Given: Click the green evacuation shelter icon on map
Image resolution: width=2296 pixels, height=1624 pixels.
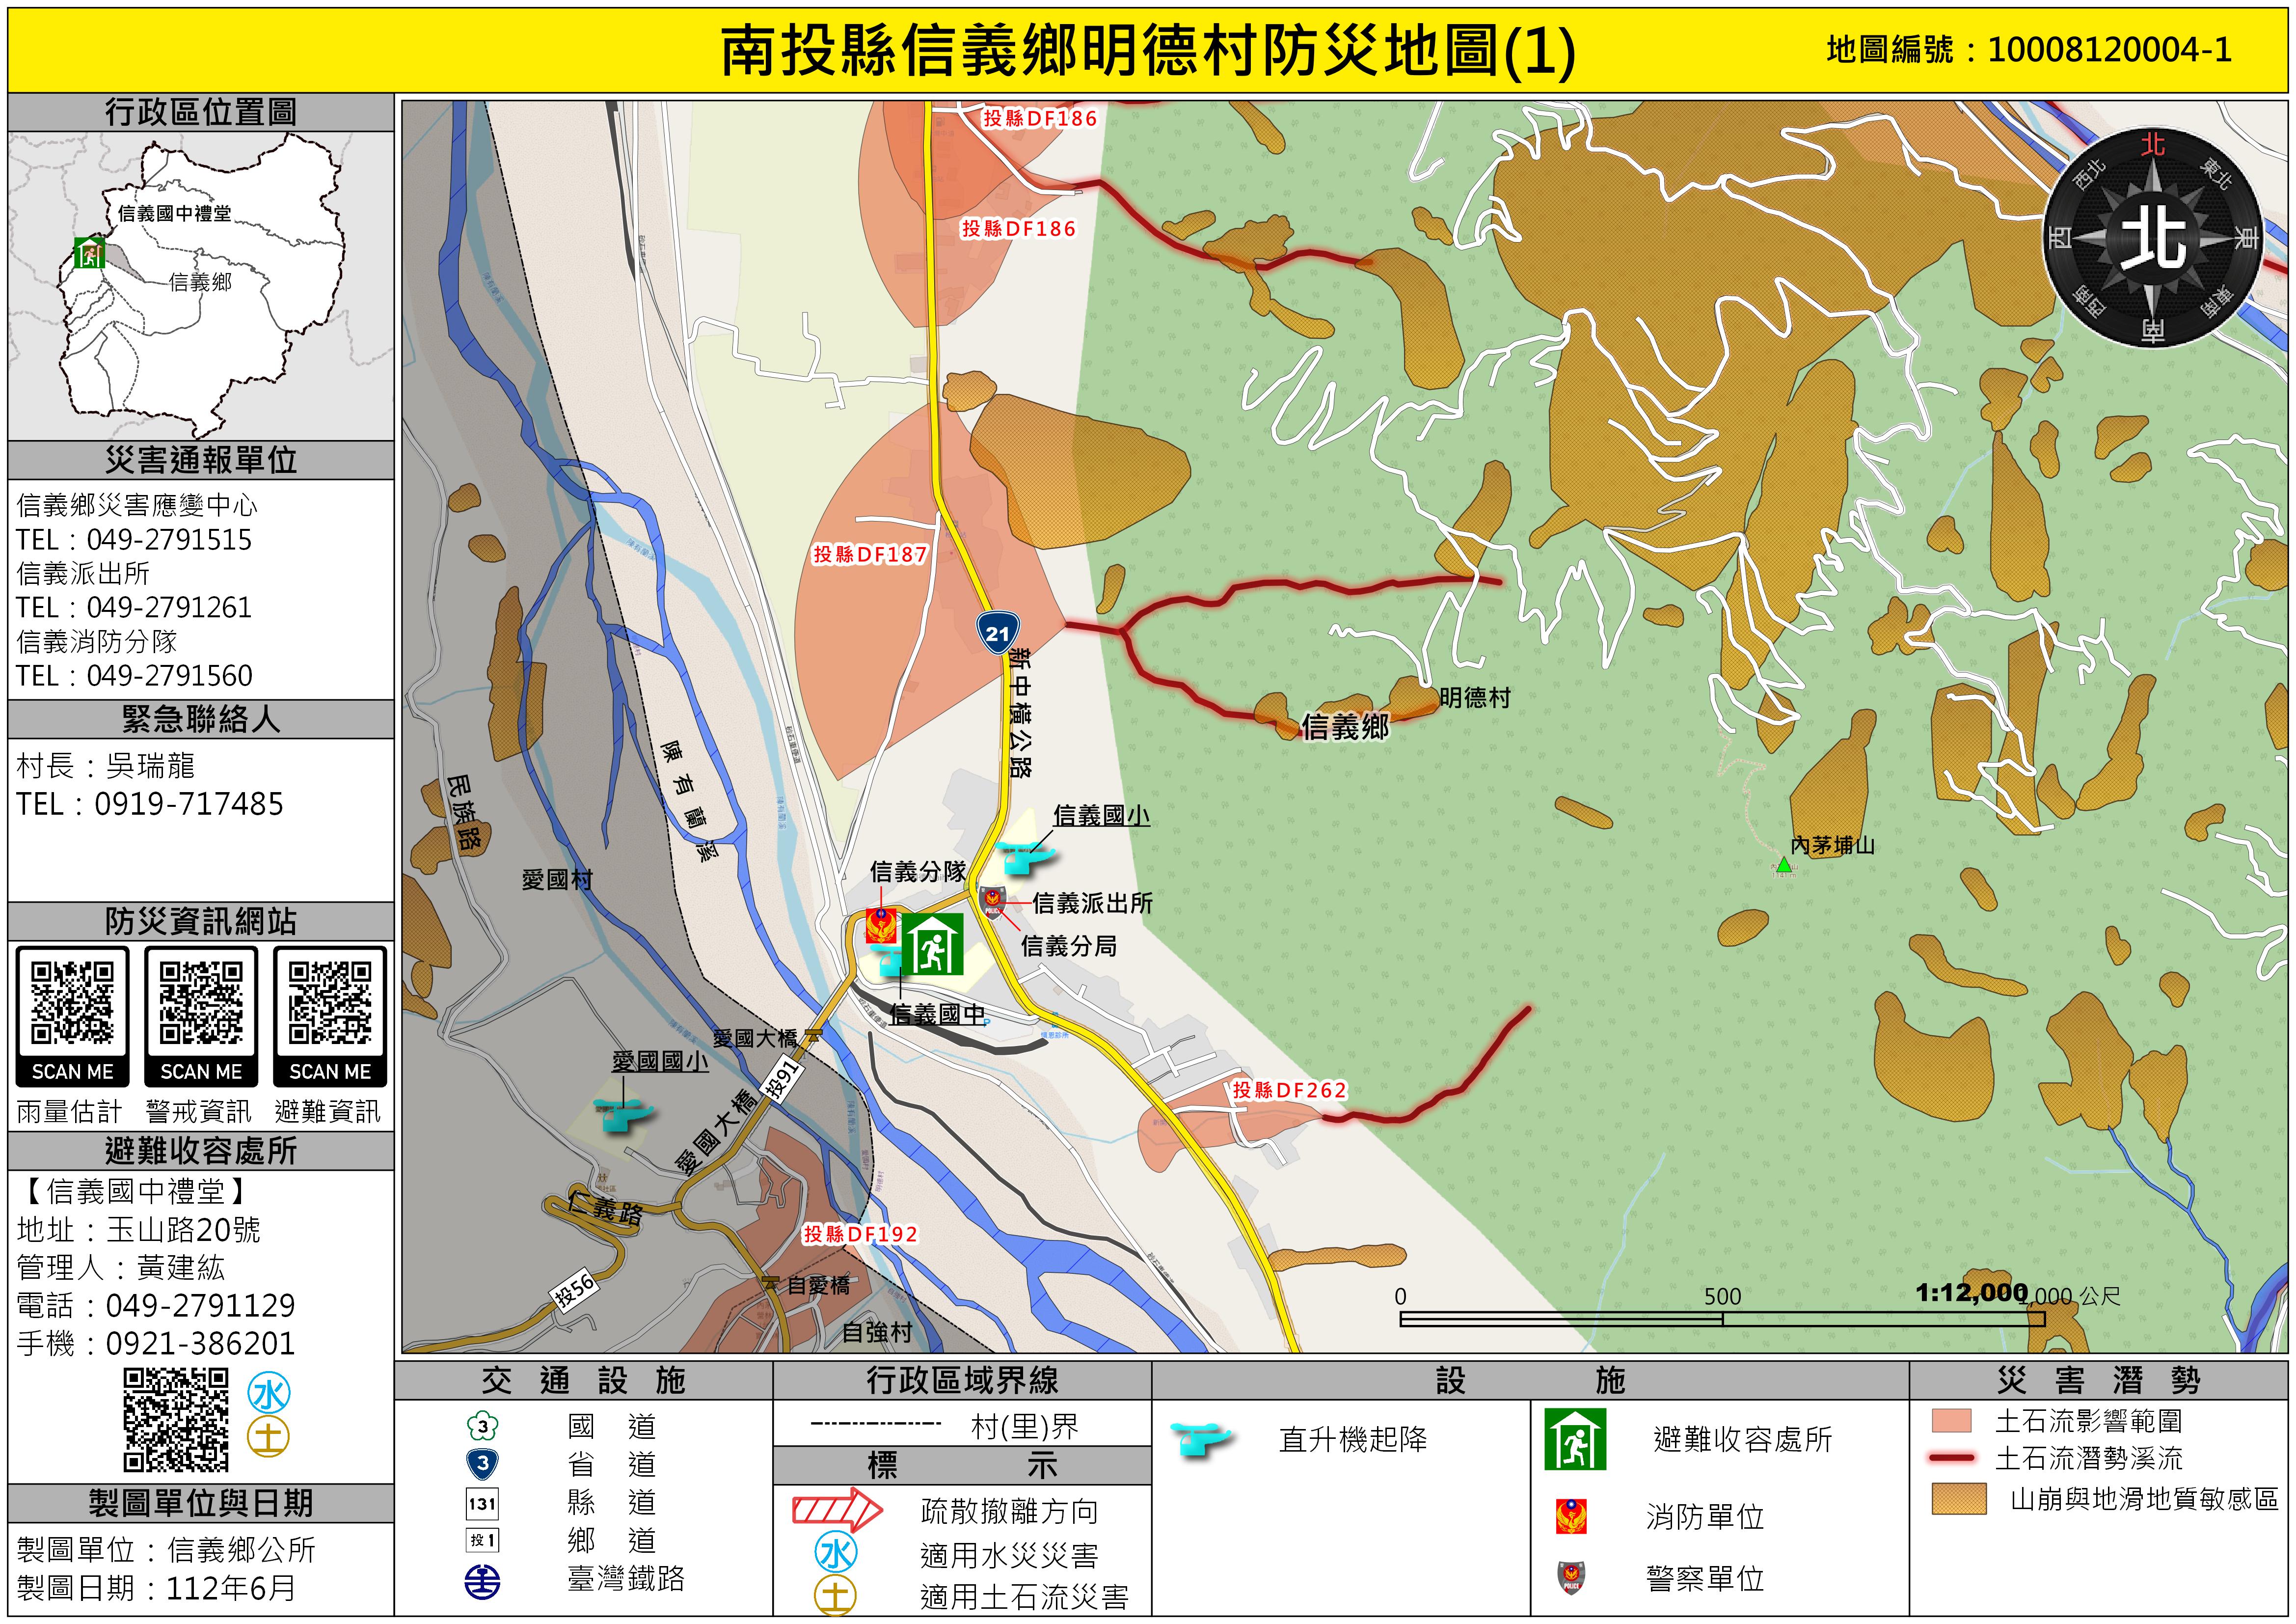Looking at the screenshot, I should [x=932, y=943].
